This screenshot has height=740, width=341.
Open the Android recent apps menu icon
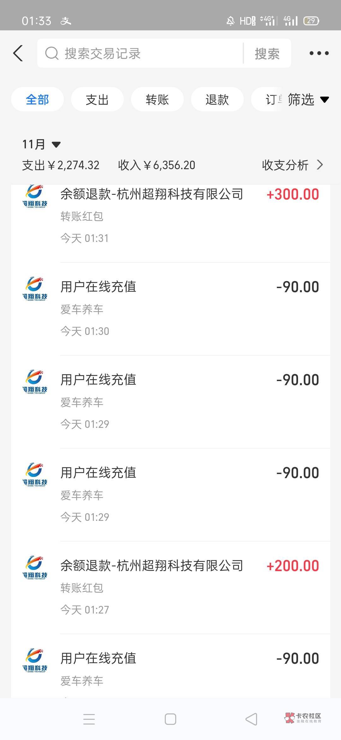[x=89, y=719]
